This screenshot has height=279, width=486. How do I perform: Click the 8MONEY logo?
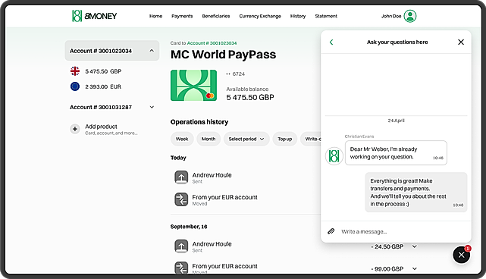(95, 16)
